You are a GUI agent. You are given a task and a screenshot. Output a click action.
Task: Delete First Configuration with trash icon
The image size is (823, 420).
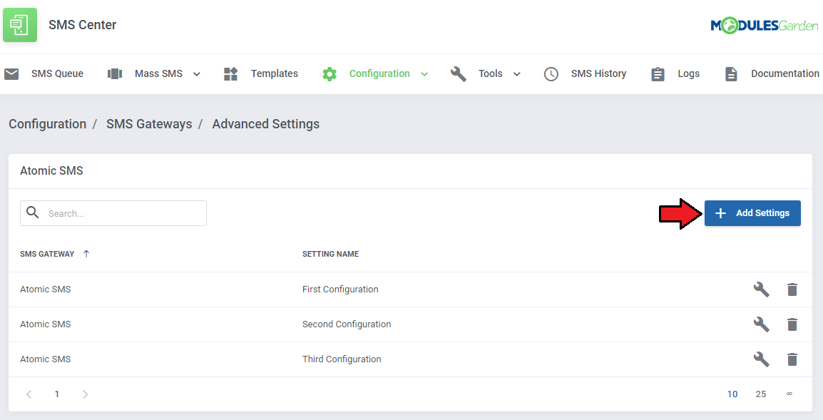point(792,290)
